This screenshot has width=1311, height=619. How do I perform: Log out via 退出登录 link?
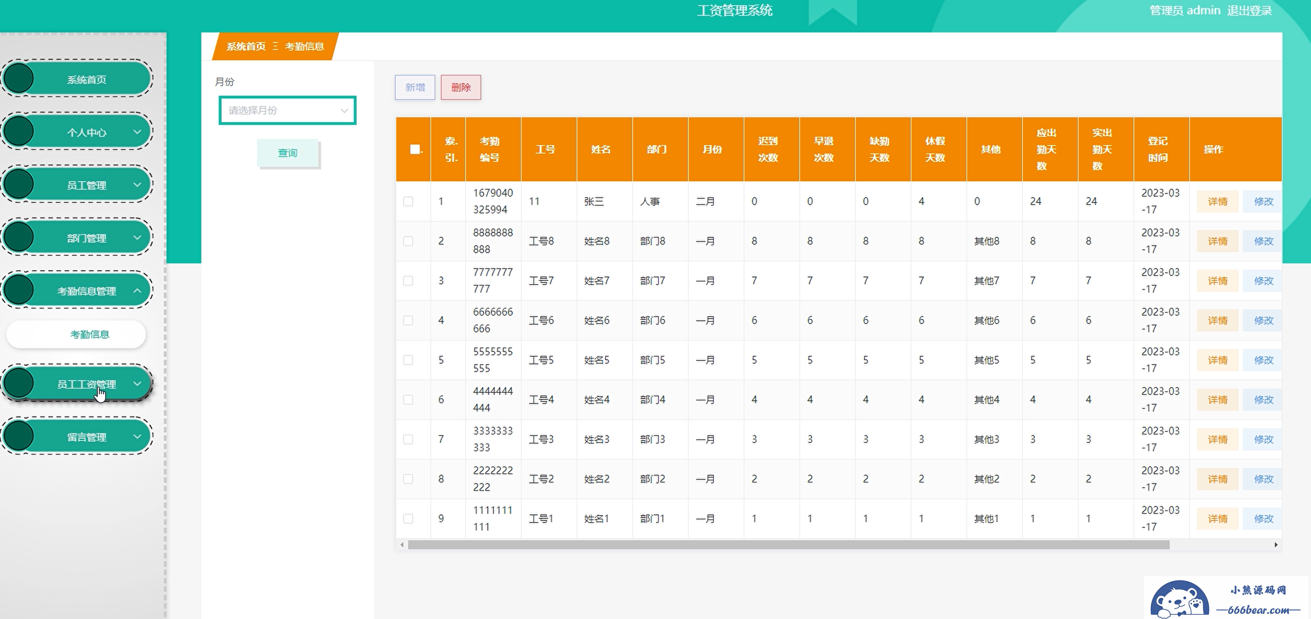coord(1249,10)
